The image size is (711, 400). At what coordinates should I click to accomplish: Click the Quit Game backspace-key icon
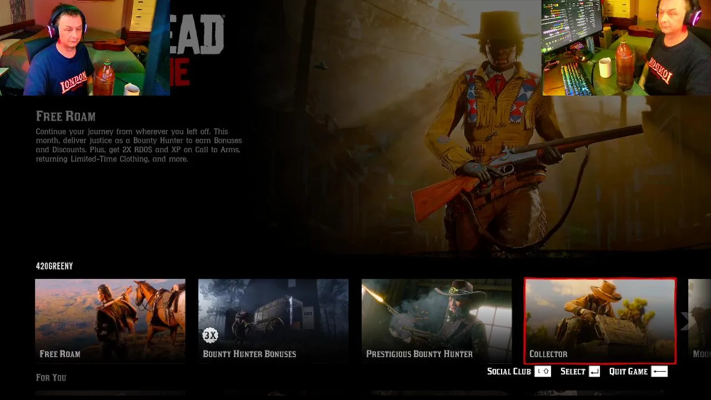[659, 371]
